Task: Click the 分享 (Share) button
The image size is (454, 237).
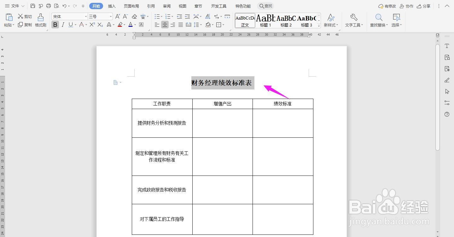Action: [x=423, y=6]
